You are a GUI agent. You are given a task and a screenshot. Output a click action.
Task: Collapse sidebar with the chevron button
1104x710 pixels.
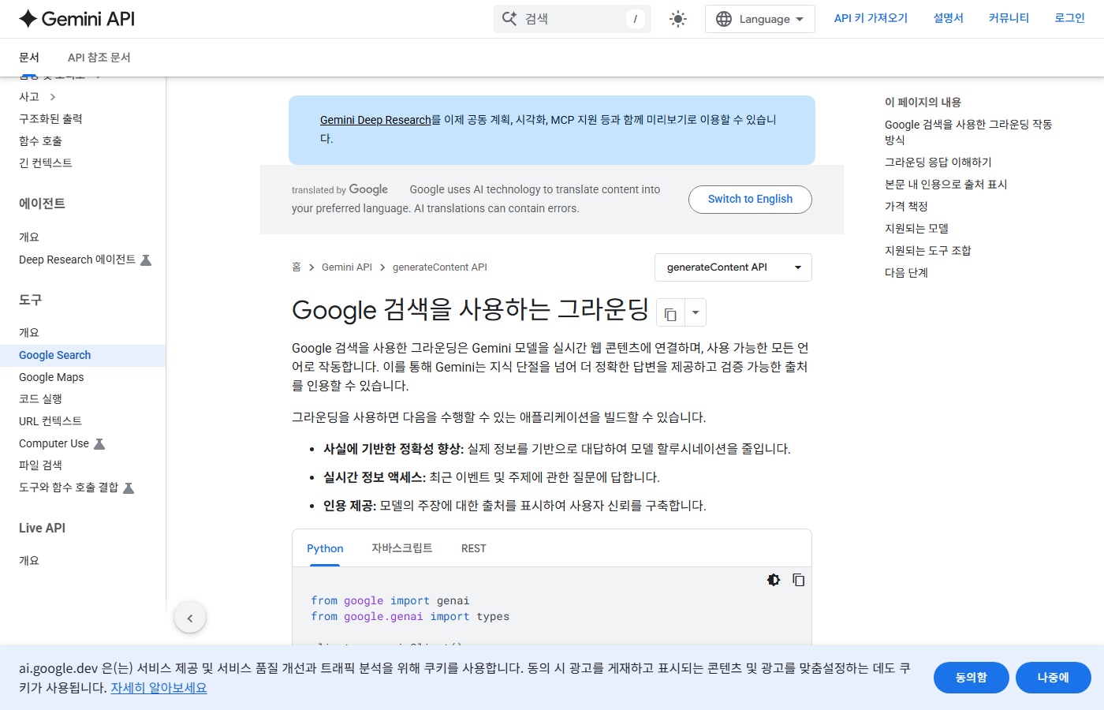point(190,618)
